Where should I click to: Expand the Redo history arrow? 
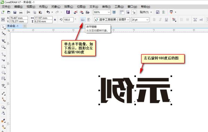[61, 12]
